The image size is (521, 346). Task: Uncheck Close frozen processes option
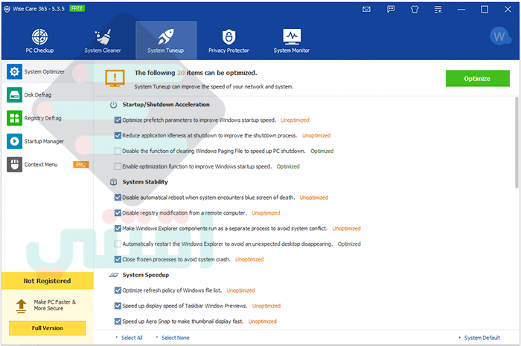click(118, 259)
